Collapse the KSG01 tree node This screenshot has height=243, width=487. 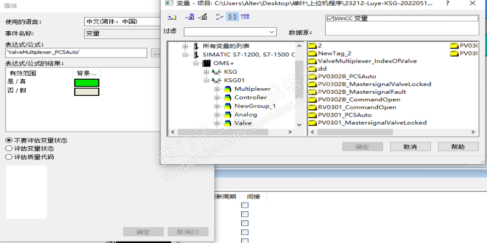(x=206, y=81)
